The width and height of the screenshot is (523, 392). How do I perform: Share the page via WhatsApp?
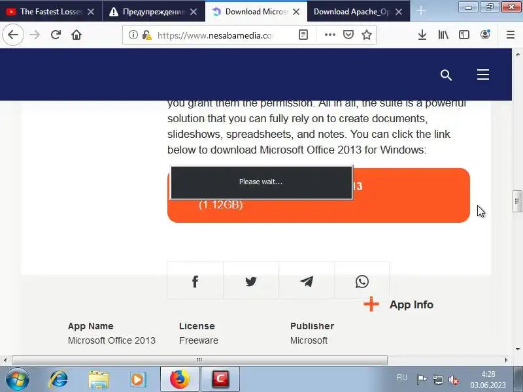pyautogui.click(x=362, y=282)
